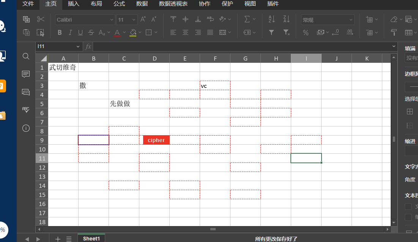Apply strikethrough formatting
418x242 pixels.
pos(91,33)
